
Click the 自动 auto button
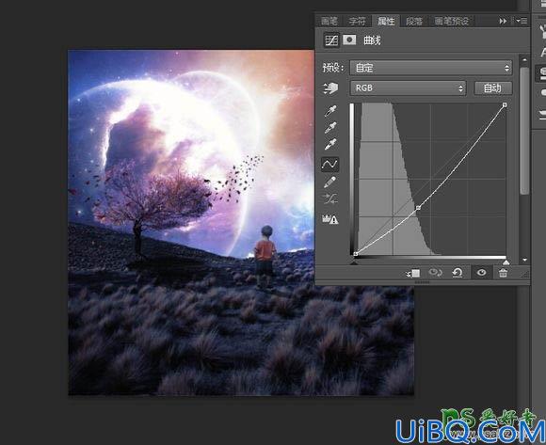click(x=492, y=88)
